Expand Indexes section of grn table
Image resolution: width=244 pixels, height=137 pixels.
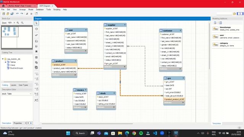click(183, 102)
